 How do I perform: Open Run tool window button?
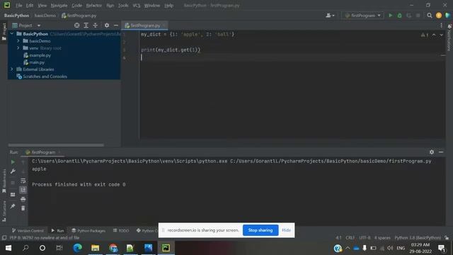(x=57, y=231)
